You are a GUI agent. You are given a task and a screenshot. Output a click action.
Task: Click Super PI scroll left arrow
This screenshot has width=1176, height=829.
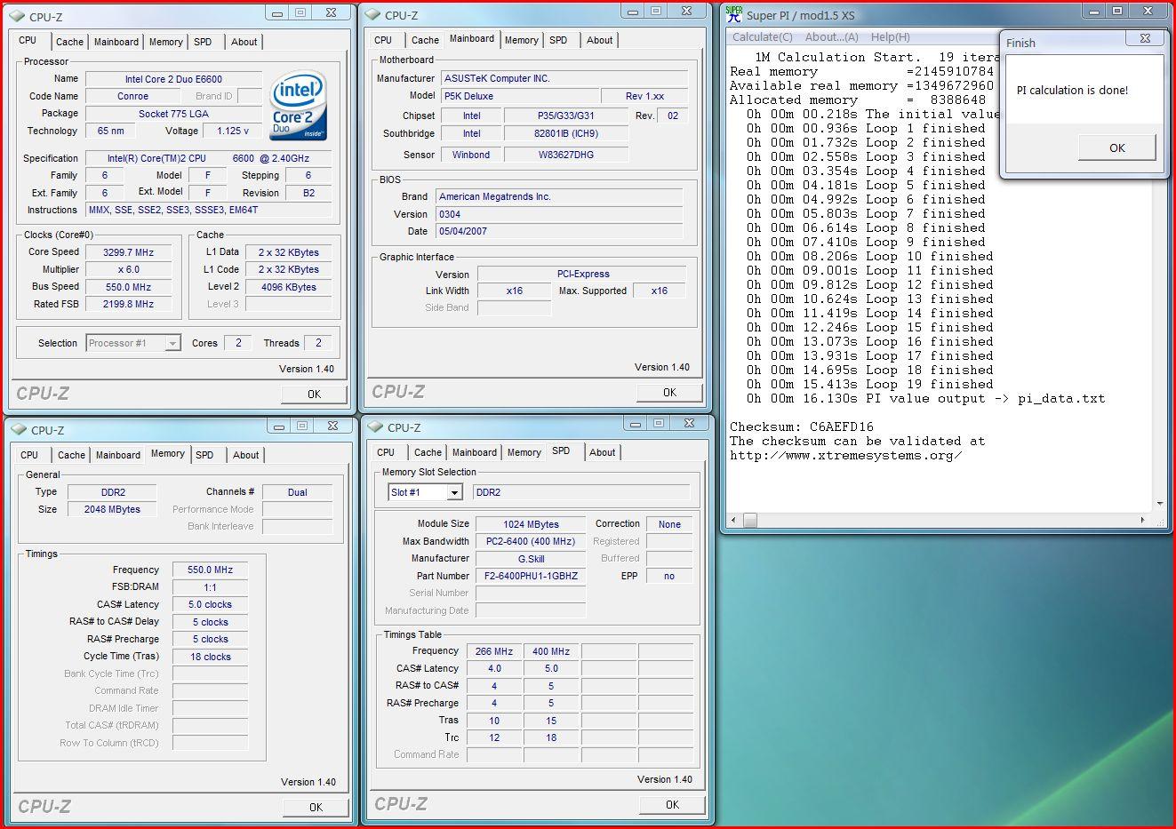[734, 520]
